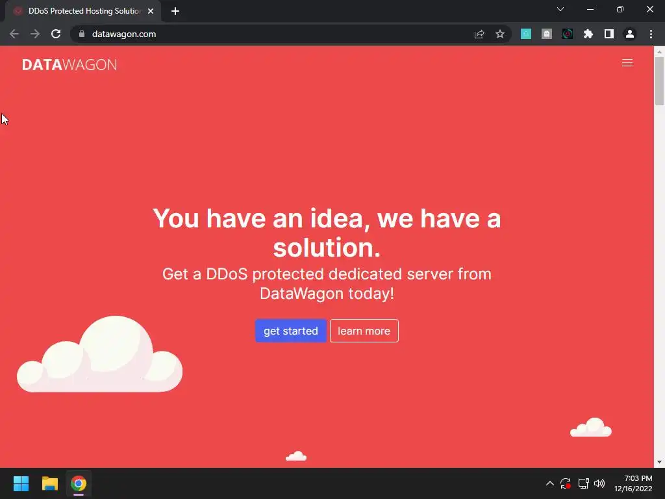Click the DATAWAGON logo
Screen dimensions: 665x499
[x=69, y=64]
